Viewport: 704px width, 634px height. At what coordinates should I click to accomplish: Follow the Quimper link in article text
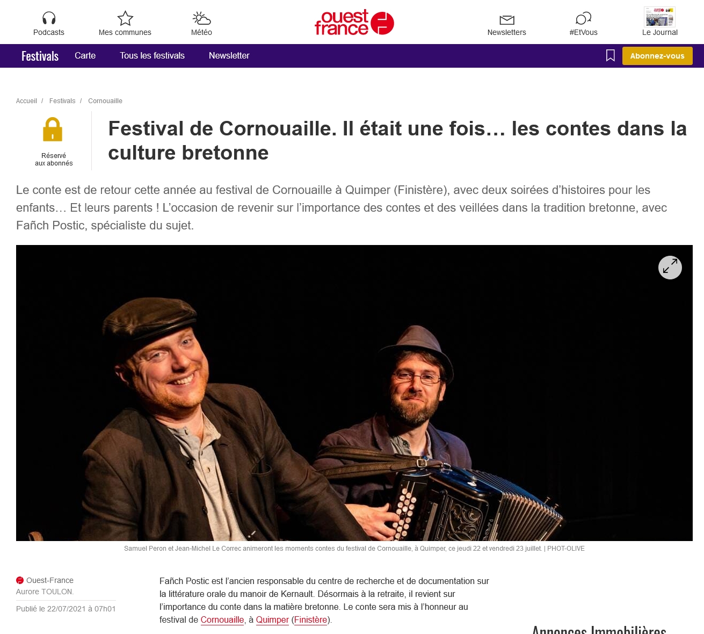(x=272, y=620)
